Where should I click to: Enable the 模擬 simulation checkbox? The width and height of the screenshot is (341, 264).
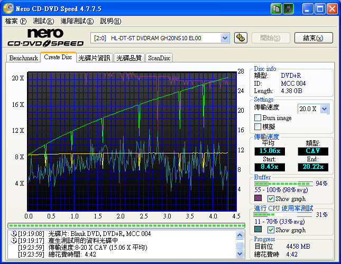click(x=258, y=127)
